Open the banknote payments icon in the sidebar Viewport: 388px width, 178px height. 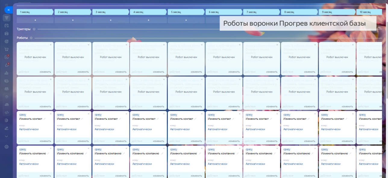click(6, 81)
